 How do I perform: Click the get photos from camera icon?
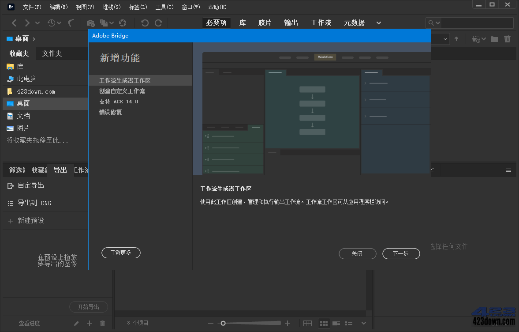91,23
